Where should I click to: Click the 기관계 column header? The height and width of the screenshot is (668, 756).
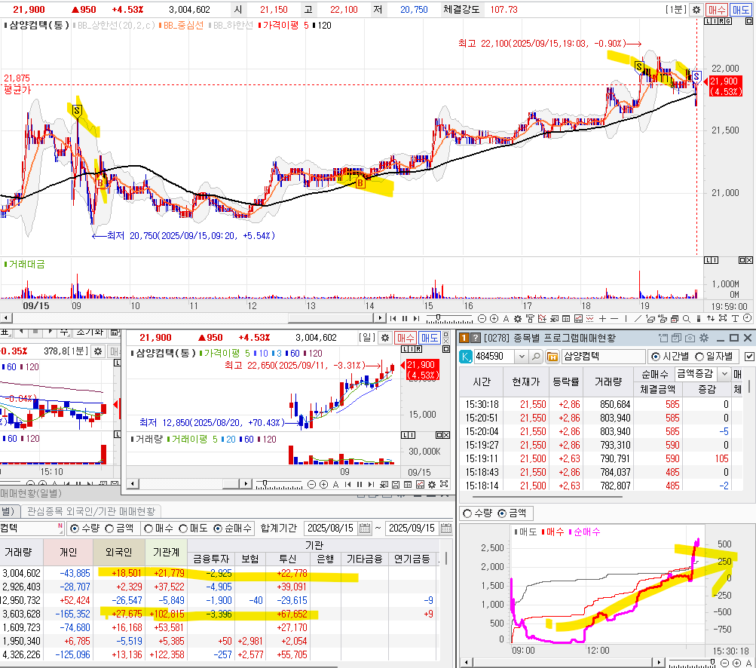tap(166, 552)
